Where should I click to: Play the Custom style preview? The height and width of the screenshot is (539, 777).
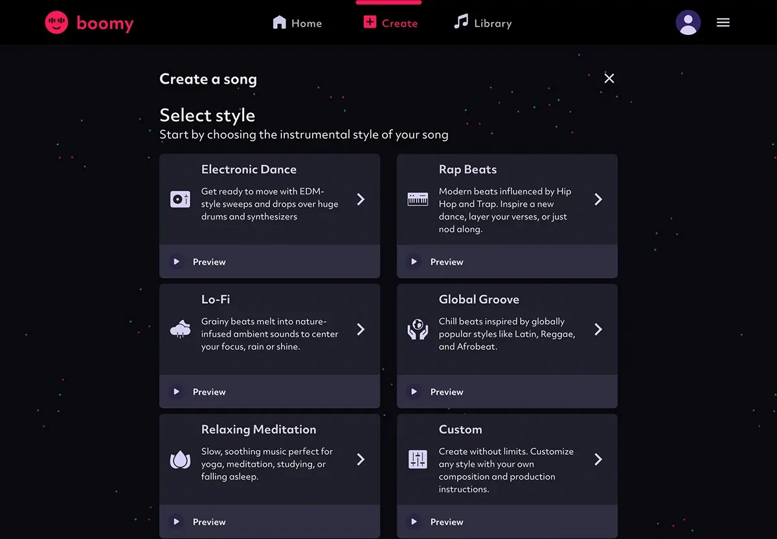pos(414,522)
